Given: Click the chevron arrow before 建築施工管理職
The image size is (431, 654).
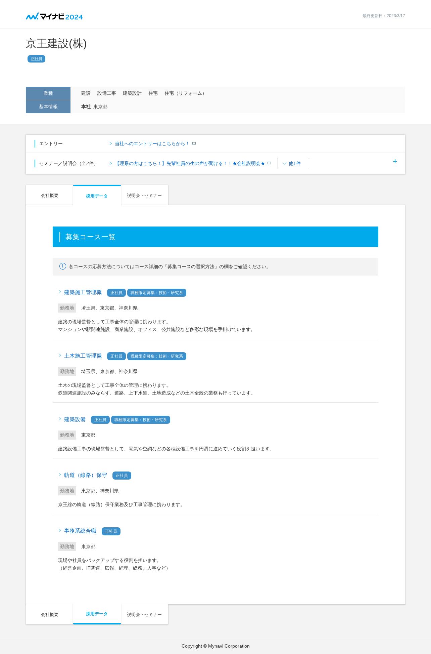Looking at the screenshot, I should (60, 292).
